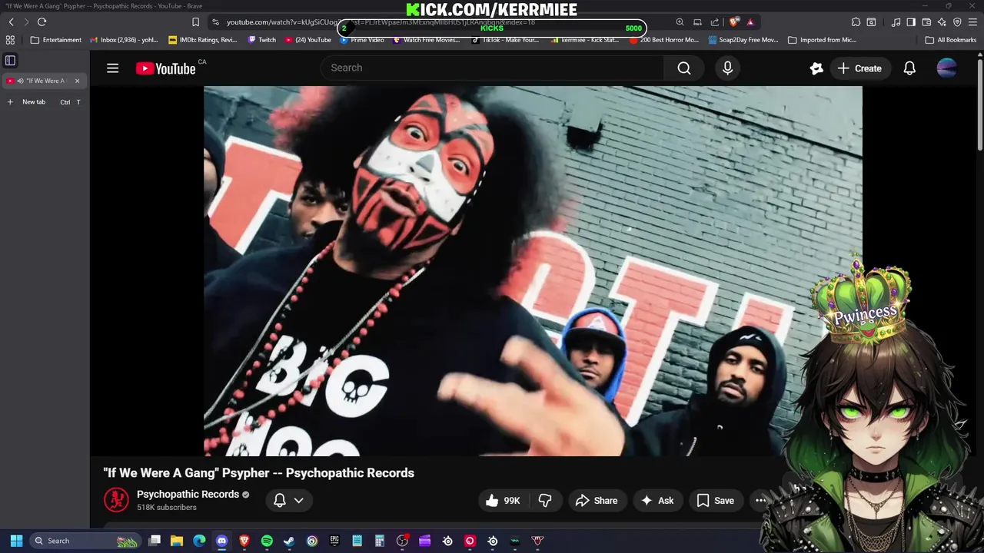Open (24) YouTube bookmark
The width and height of the screenshot is (984, 553).
308,40
